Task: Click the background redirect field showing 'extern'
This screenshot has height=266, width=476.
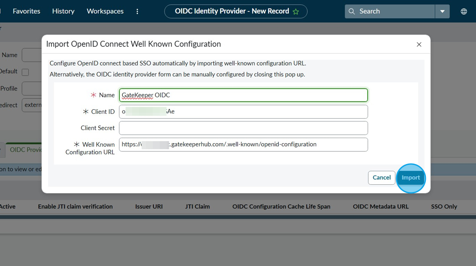Action: pyautogui.click(x=31, y=105)
